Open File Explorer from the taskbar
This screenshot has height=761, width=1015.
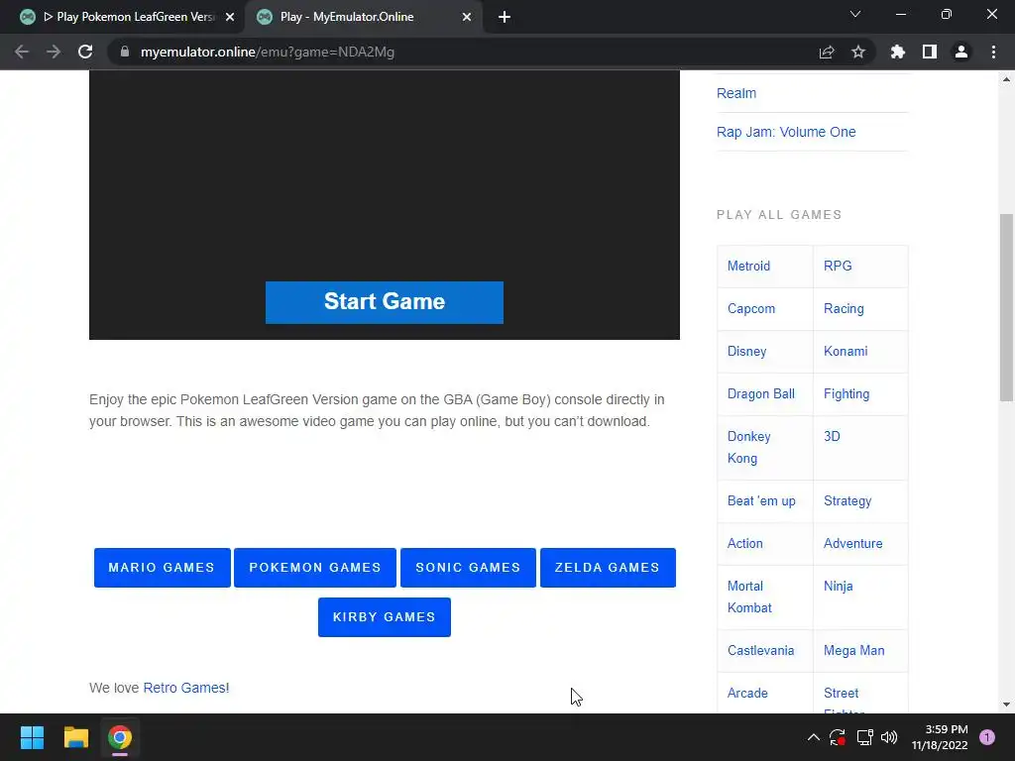click(75, 737)
